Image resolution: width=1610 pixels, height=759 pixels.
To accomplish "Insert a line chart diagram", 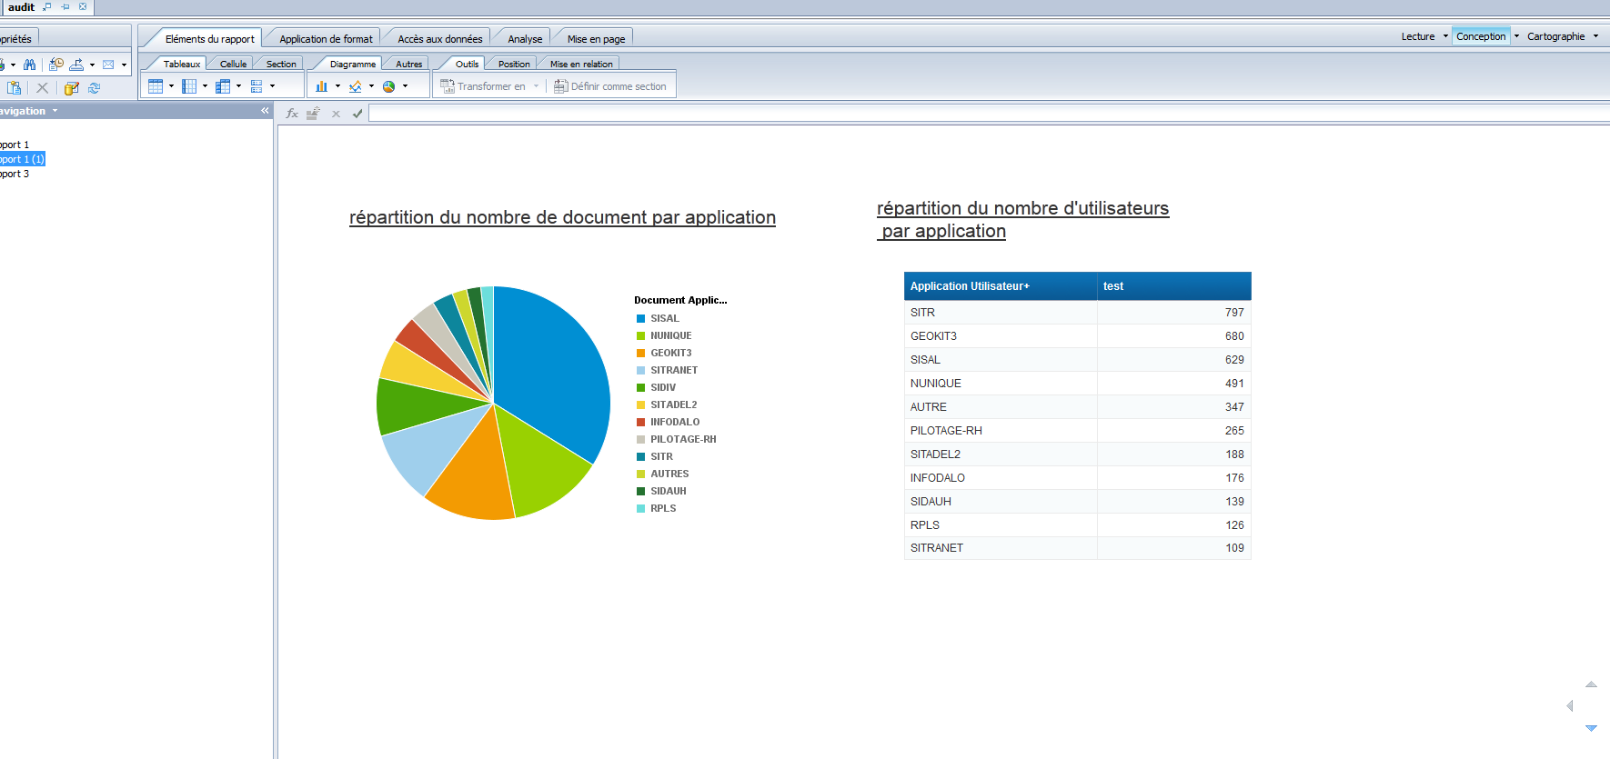I will [x=356, y=86].
